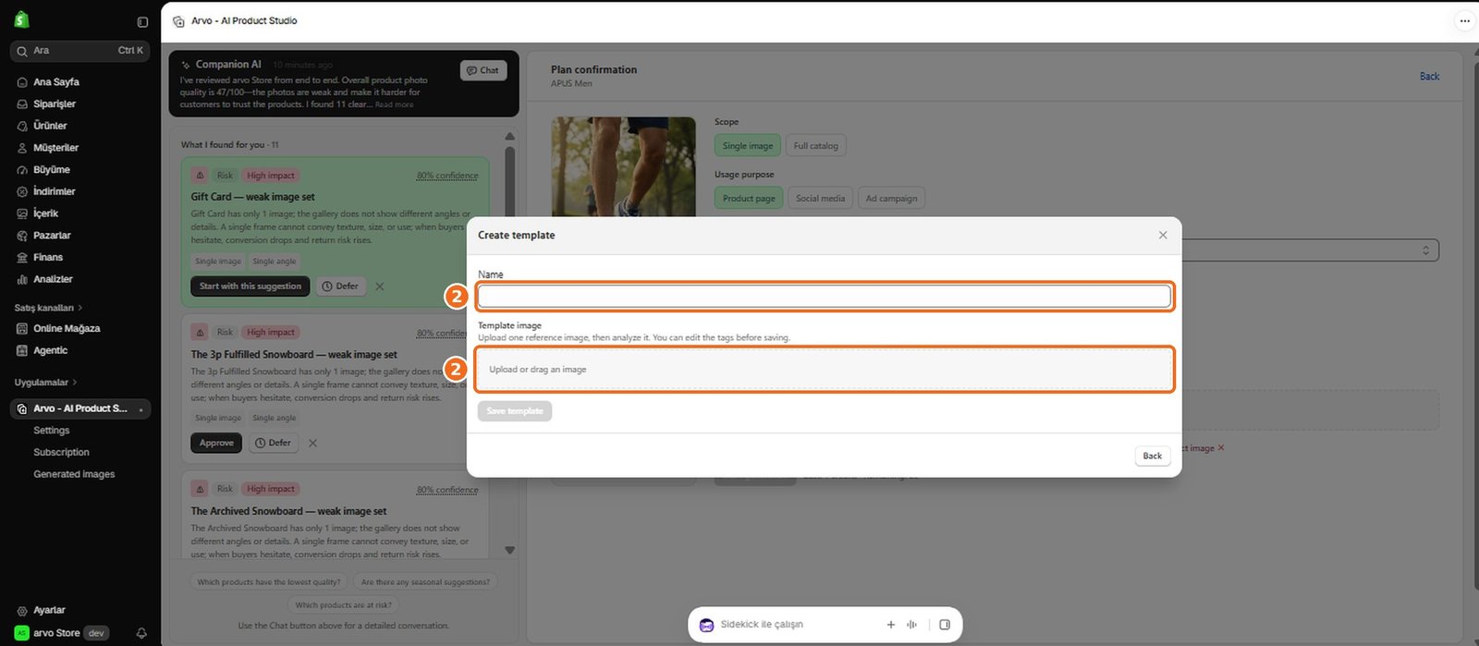The image size is (1479, 646).
Task: Open Arvo Settings subpage
Action: [x=52, y=431]
